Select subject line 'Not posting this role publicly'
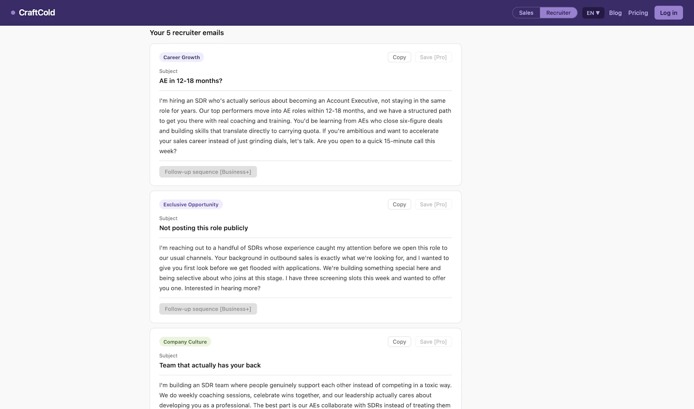Image resolution: width=694 pixels, height=409 pixels. (x=203, y=228)
